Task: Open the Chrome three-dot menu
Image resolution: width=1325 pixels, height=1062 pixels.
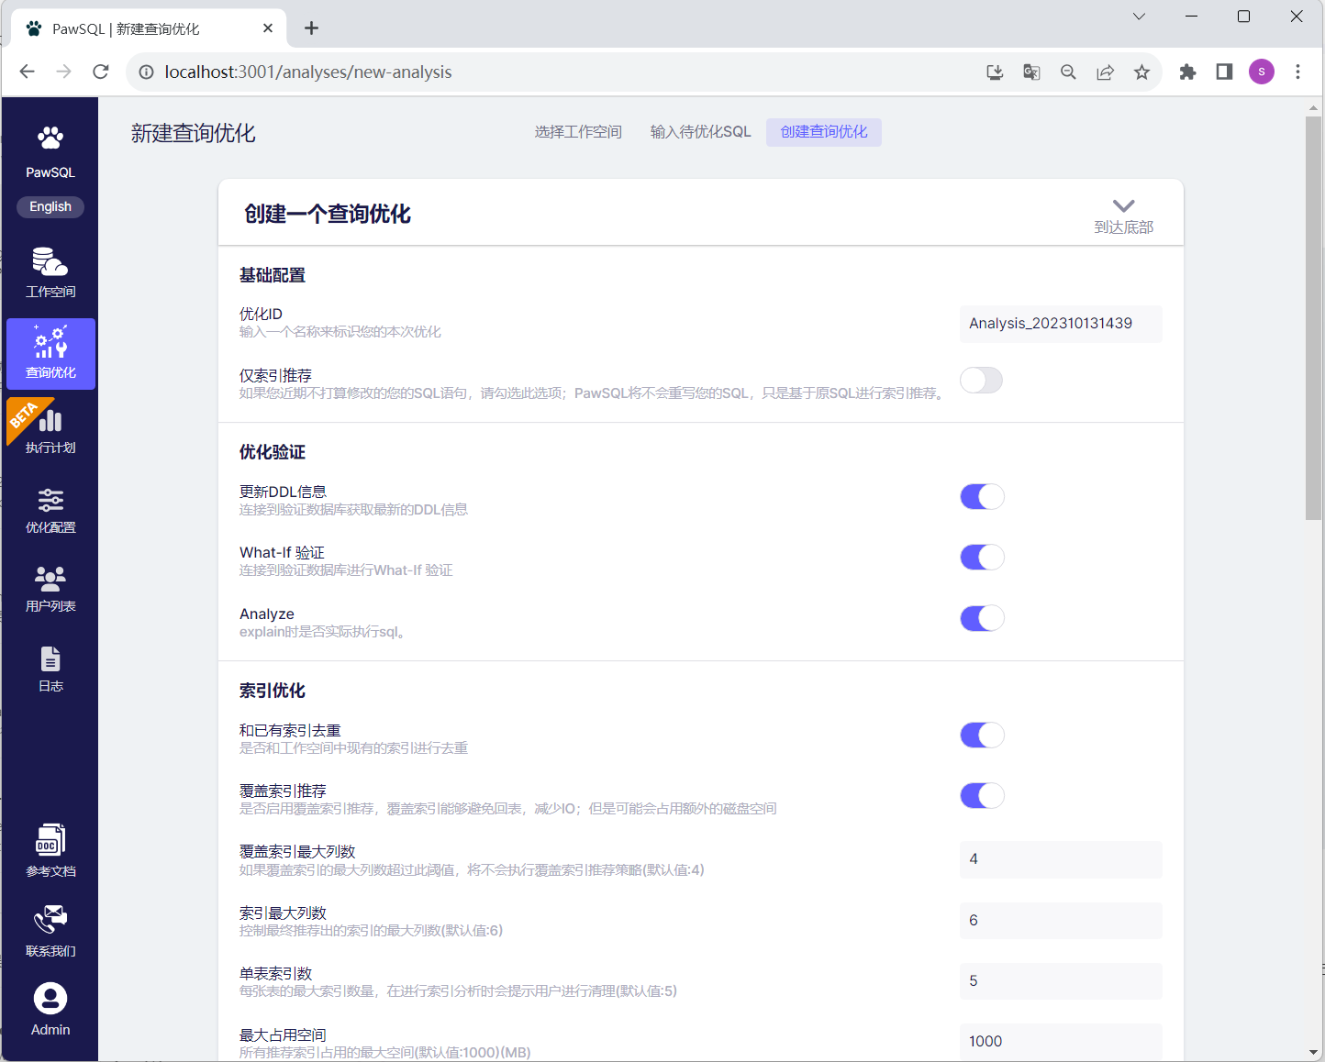Action: coord(1297,72)
